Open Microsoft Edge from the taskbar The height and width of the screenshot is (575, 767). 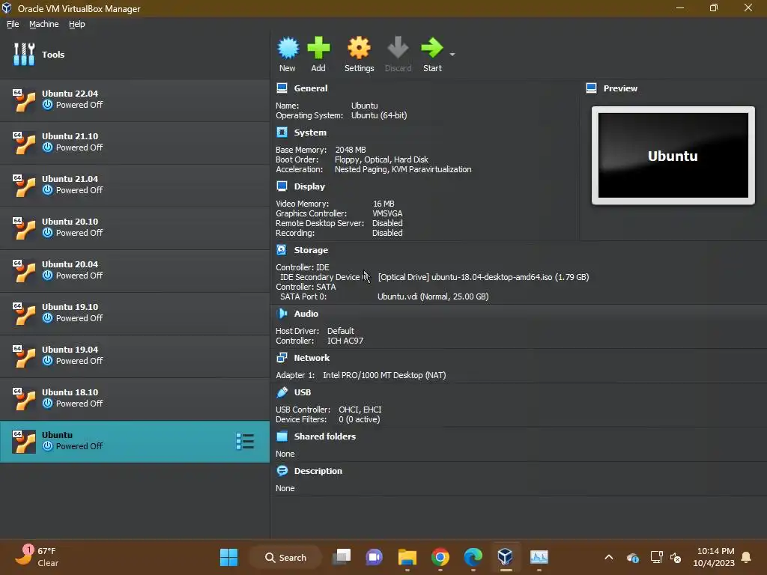473,557
